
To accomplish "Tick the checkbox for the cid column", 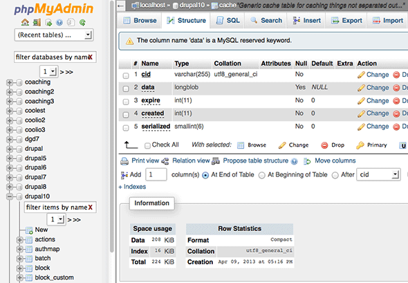I will tap(126, 75).
